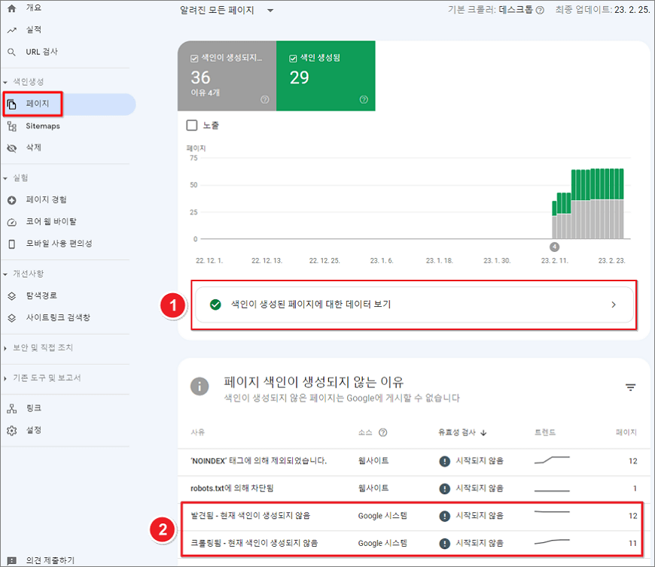This screenshot has width=655, height=567.
Task: Click the 페이지 column header
Action: [x=626, y=432]
